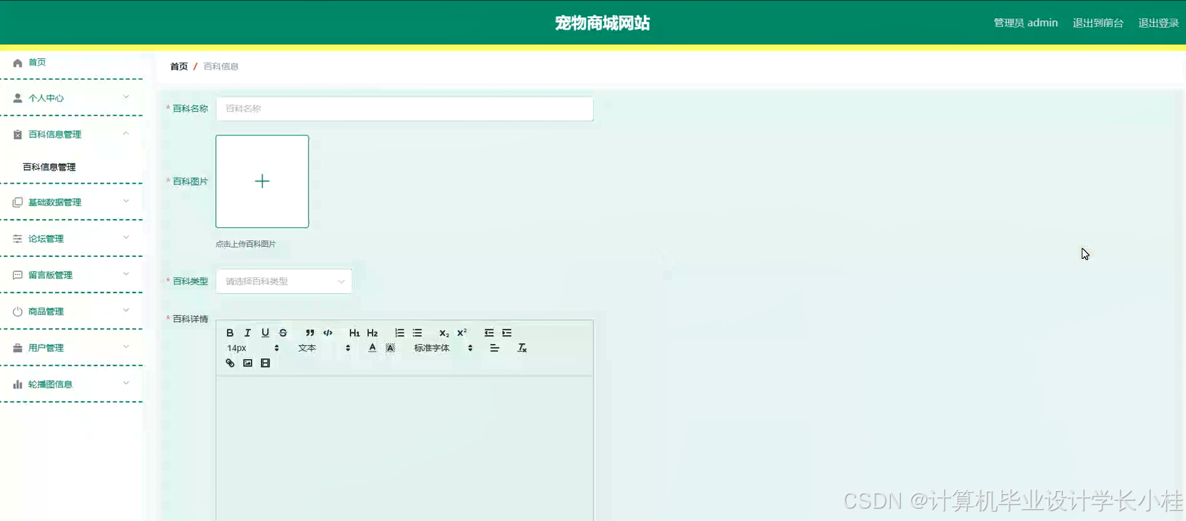Increase paragraph indent
The image size is (1186, 521).
(x=507, y=333)
